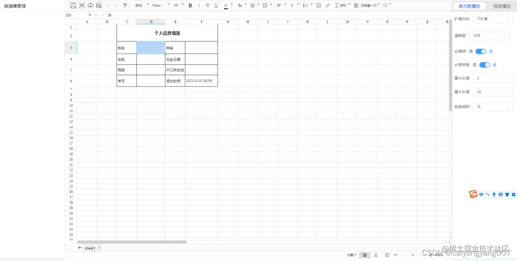Click the cloud upload icon
The image size is (517, 261).
tap(90, 5)
